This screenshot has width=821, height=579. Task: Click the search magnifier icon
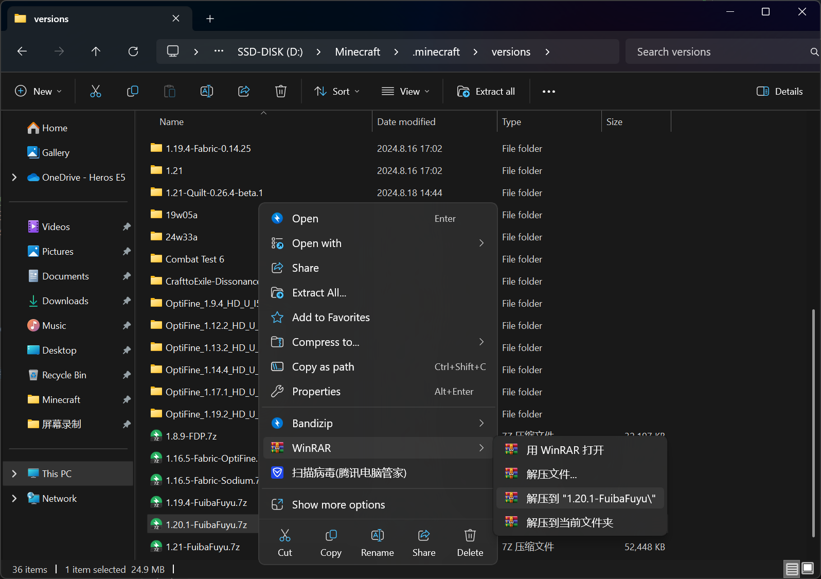click(814, 52)
